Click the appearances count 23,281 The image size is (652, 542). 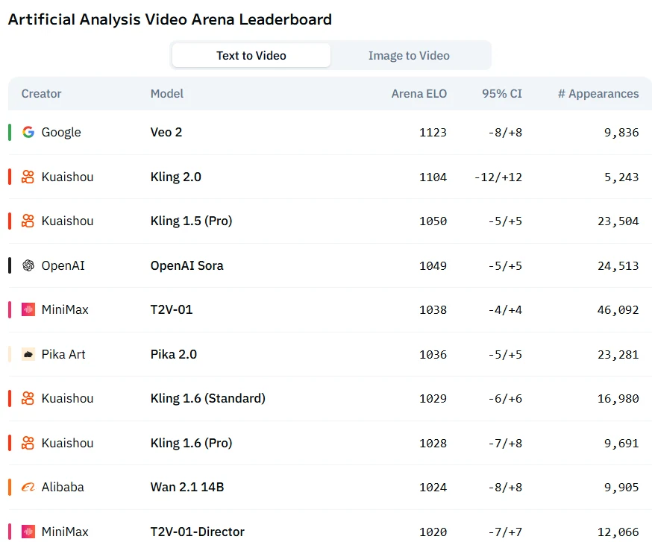tap(618, 354)
